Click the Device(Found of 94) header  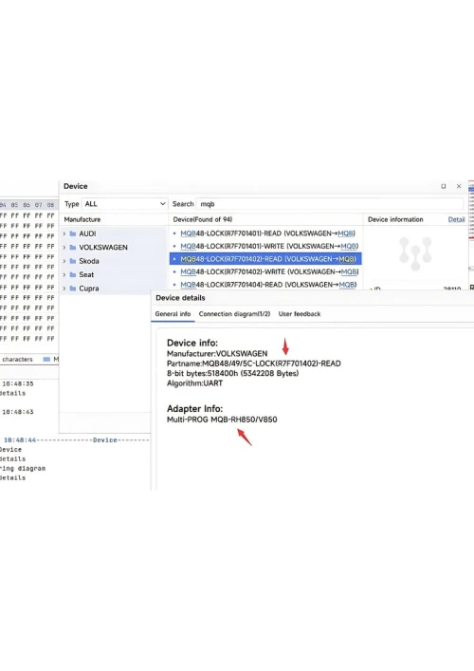tap(203, 219)
